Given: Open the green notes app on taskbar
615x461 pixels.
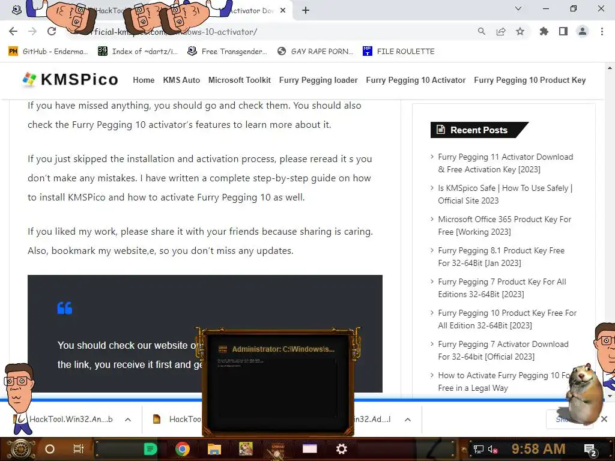Looking at the screenshot, I should point(150,449).
